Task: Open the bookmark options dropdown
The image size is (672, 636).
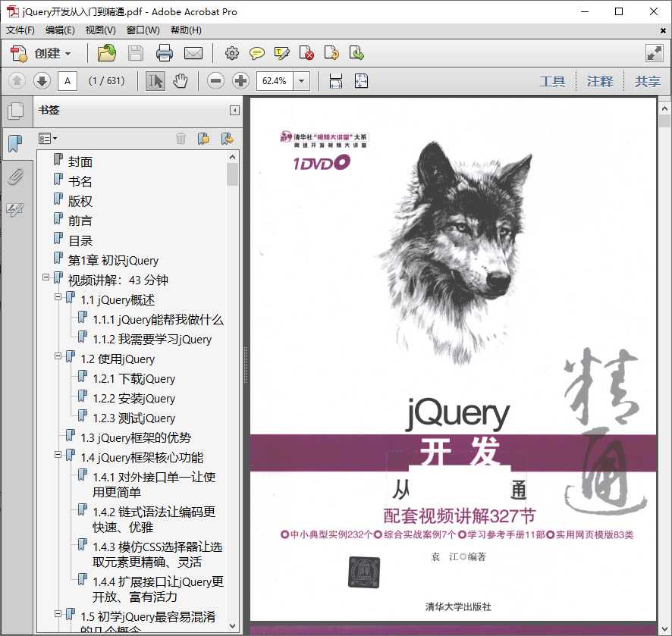Action: pos(48,138)
